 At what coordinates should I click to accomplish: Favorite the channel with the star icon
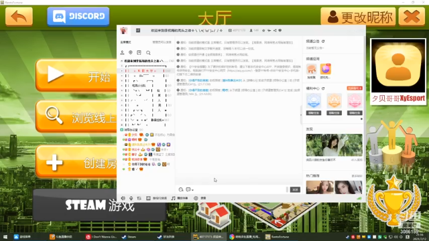pyautogui.click(x=263, y=30)
